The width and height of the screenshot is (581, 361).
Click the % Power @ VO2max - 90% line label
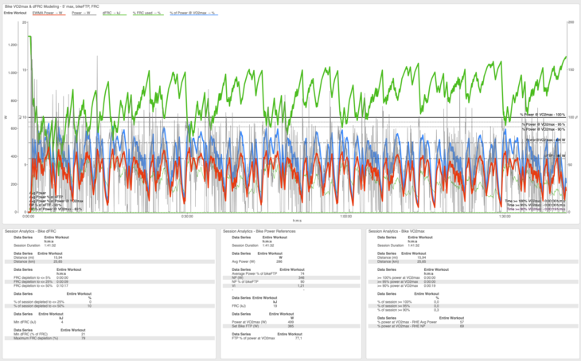click(544, 129)
